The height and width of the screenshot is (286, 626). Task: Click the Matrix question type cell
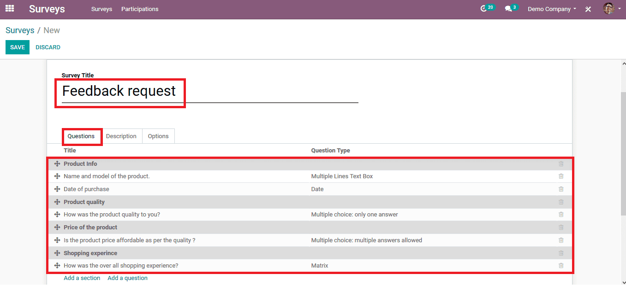(320, 266)
